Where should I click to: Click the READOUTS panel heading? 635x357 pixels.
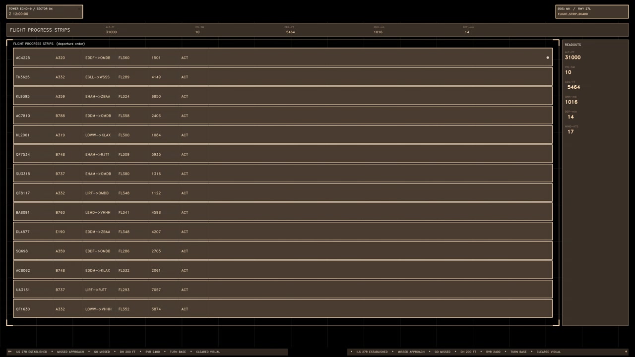[x=573, y=45]
